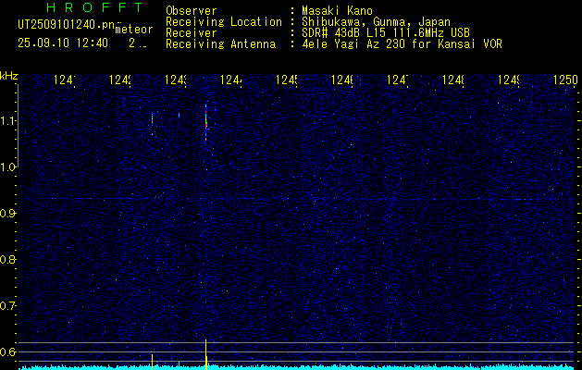
Task: Click the 0.6 kHz axis label
Action: pyautogui.click(x=7, y=351)
